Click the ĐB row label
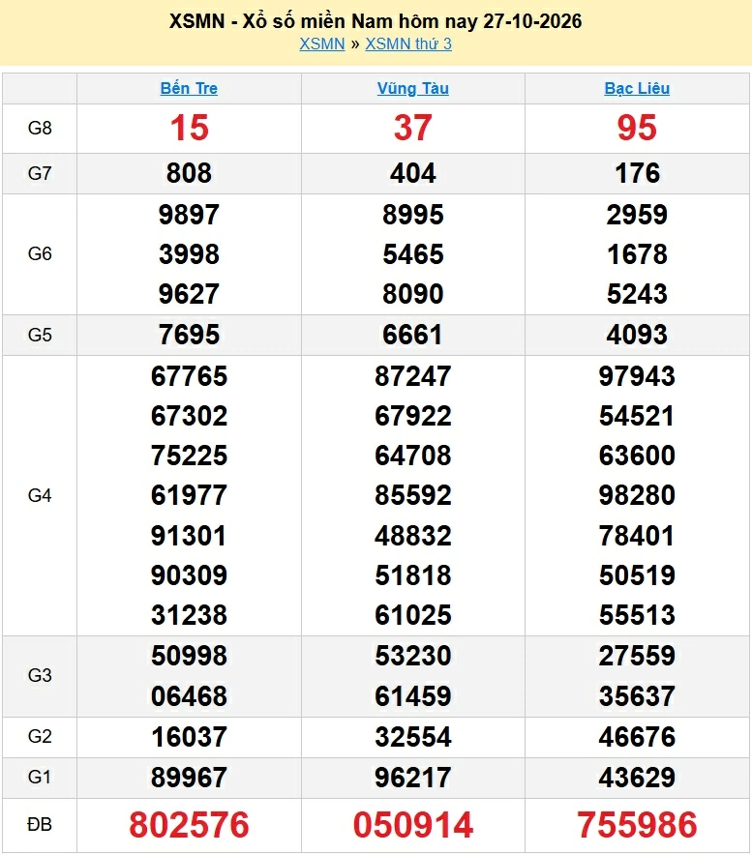This screenshot has height=854, width=752. click(40, 825)
